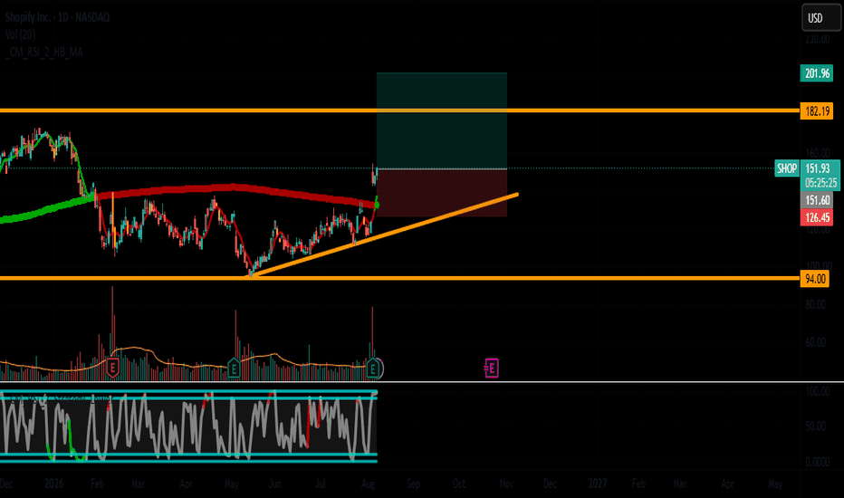Click the green 201.96 target price label
Viewport: 844px width, 498px height.
coord(817,73)
